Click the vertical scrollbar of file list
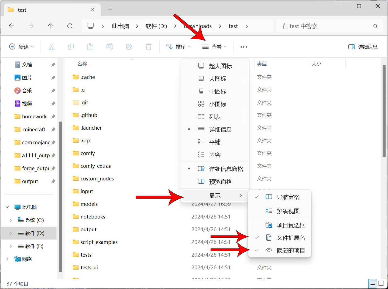 pyautogui.click(x=384, y=111)
